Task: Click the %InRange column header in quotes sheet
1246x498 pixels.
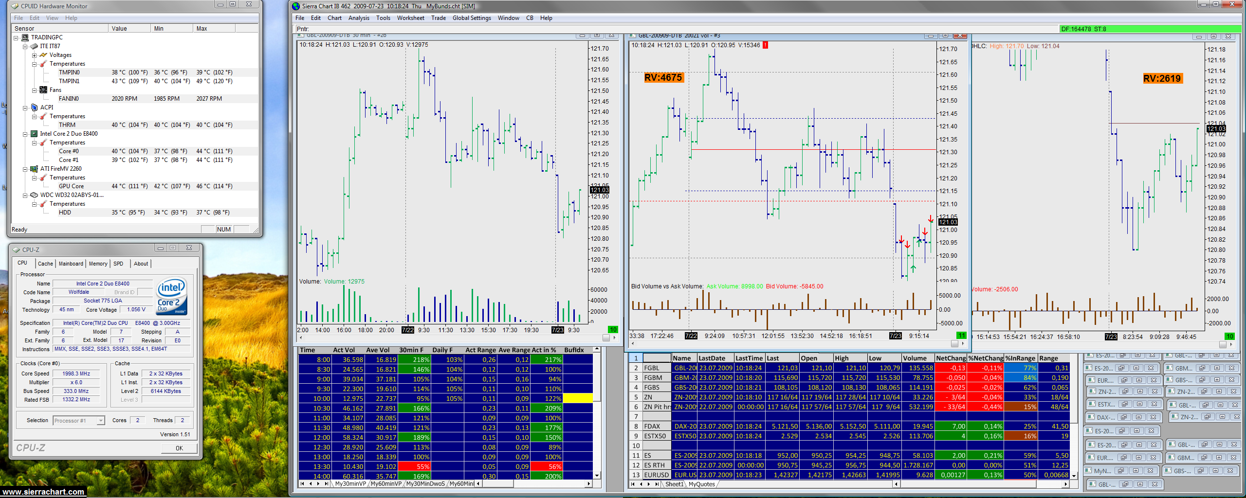Action: [x=1021, y=358]
